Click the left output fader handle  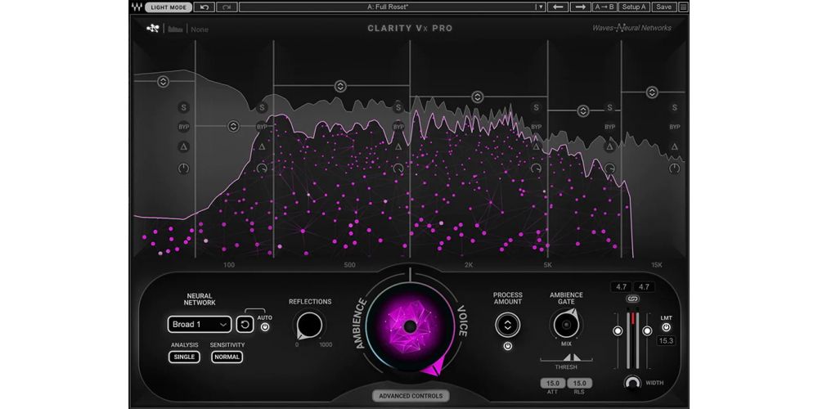(x=618, y=330)
